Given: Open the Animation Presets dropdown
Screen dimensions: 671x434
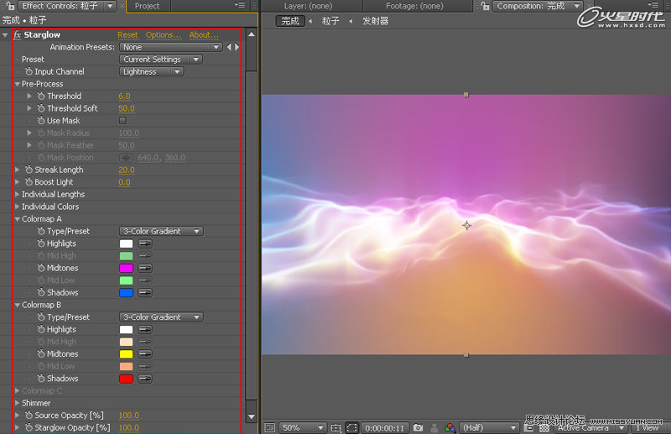Looking at the screenshot, I should (171, 47).
